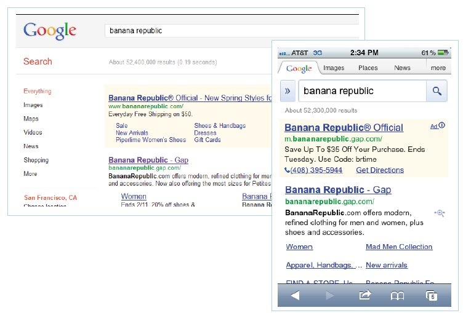Click the desktop search box with banana republic
471x313 pixels.
231,31
